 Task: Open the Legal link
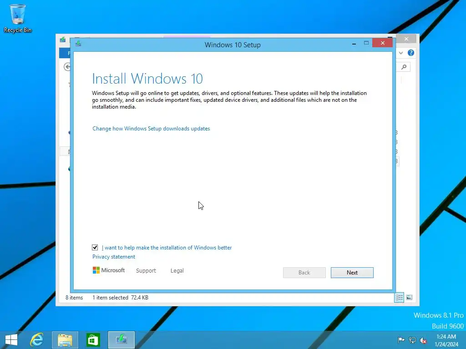click(x=177, y=271)
